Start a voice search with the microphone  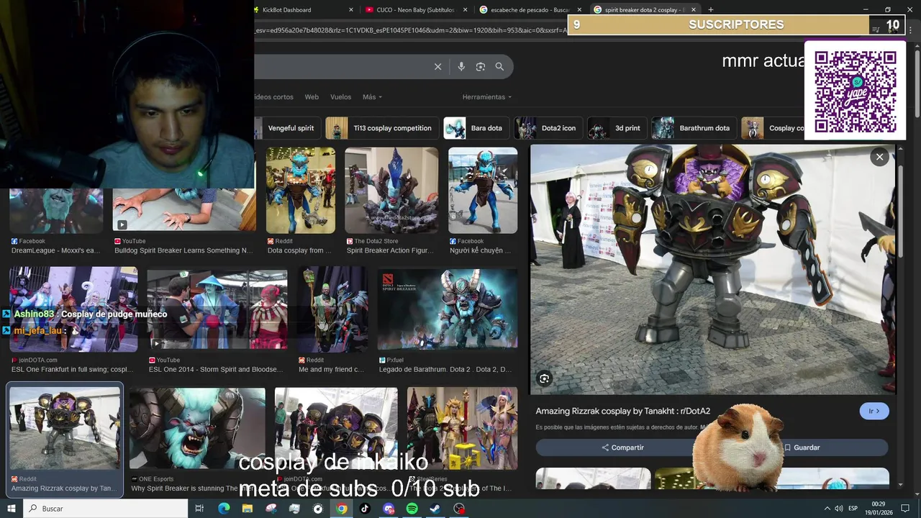pos(461,67)
